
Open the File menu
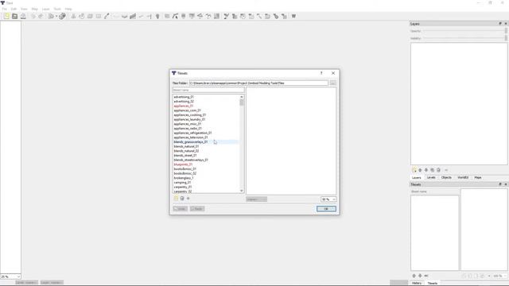point(5,9)
